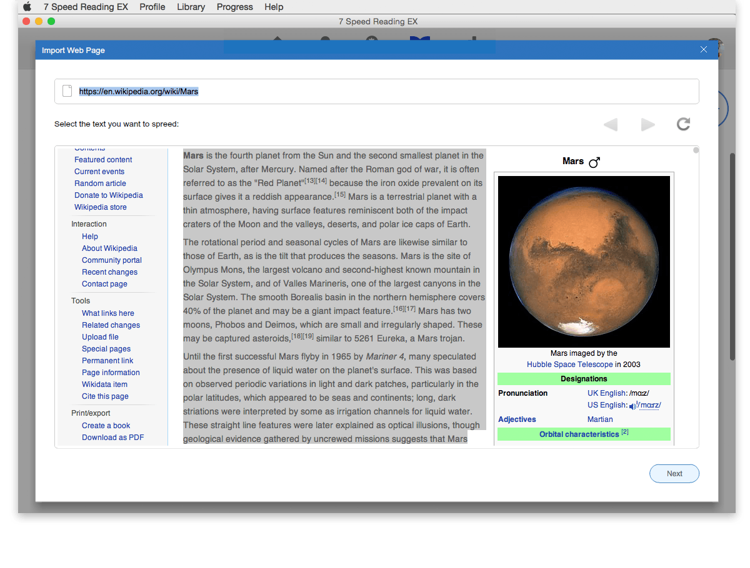Open the Library menu

tap(191, 7)
